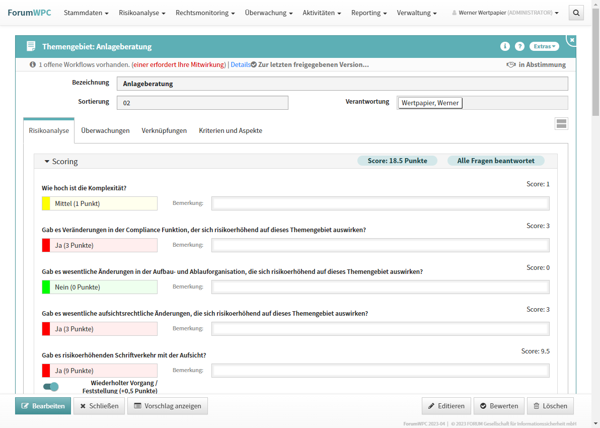Open the Extras dropdown

pyautogui.click(x=544, y=46)
